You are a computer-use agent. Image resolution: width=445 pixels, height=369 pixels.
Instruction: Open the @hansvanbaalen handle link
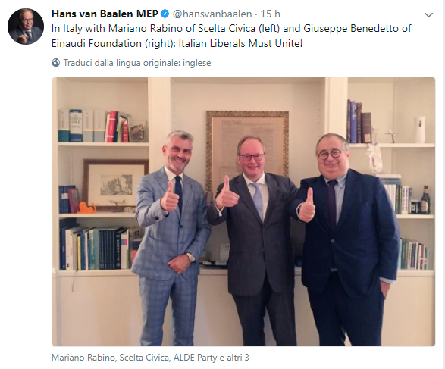tap(212, 14)
